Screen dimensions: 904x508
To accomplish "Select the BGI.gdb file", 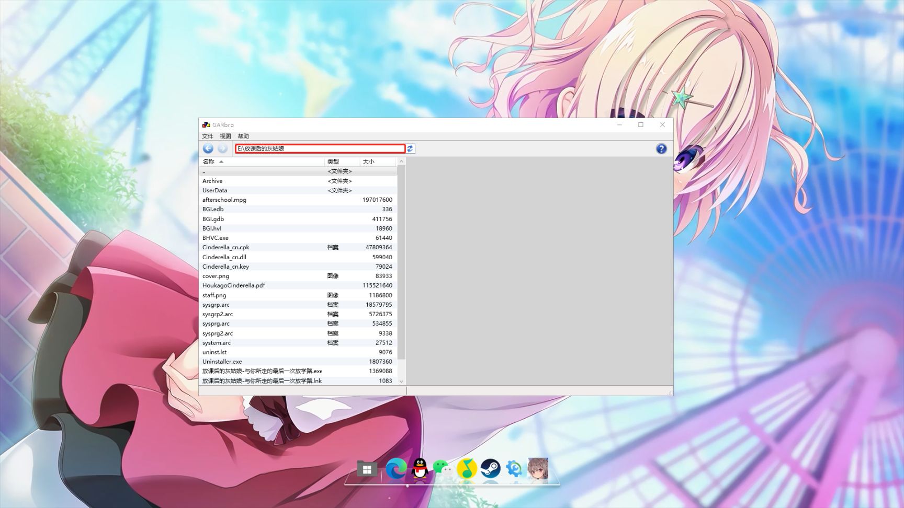I will click(x=298, y=219).
